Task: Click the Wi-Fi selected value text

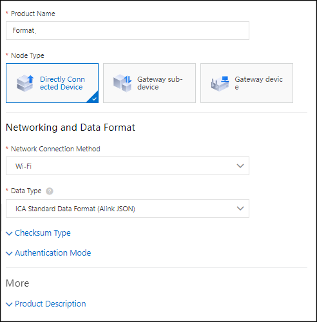Action: (x=23, y=166)
